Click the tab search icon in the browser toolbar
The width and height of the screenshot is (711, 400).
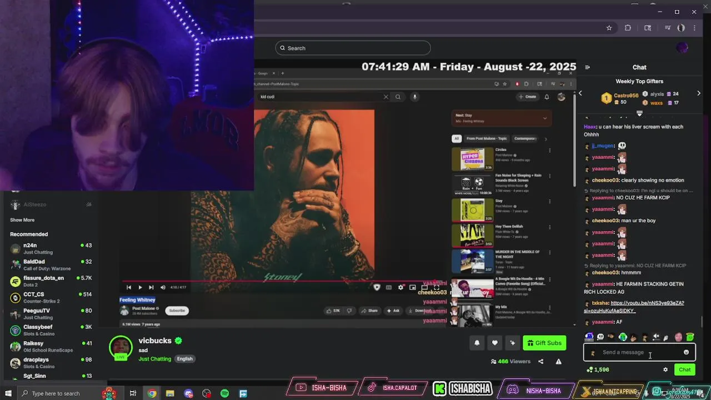coord(648,28)
